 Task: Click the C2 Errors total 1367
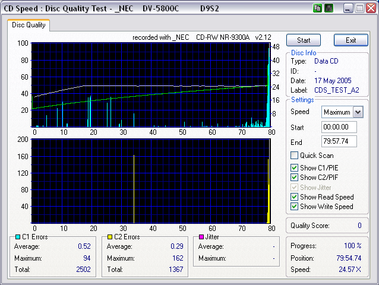coord(176,270)
